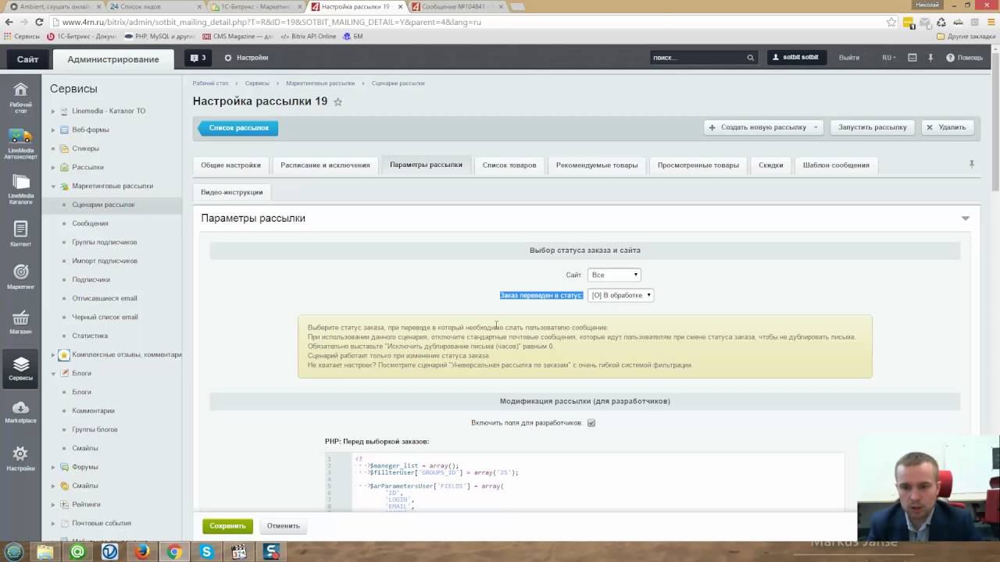Click the pin icon in top bar
1000x562 pixels.
tap(930, 58)
